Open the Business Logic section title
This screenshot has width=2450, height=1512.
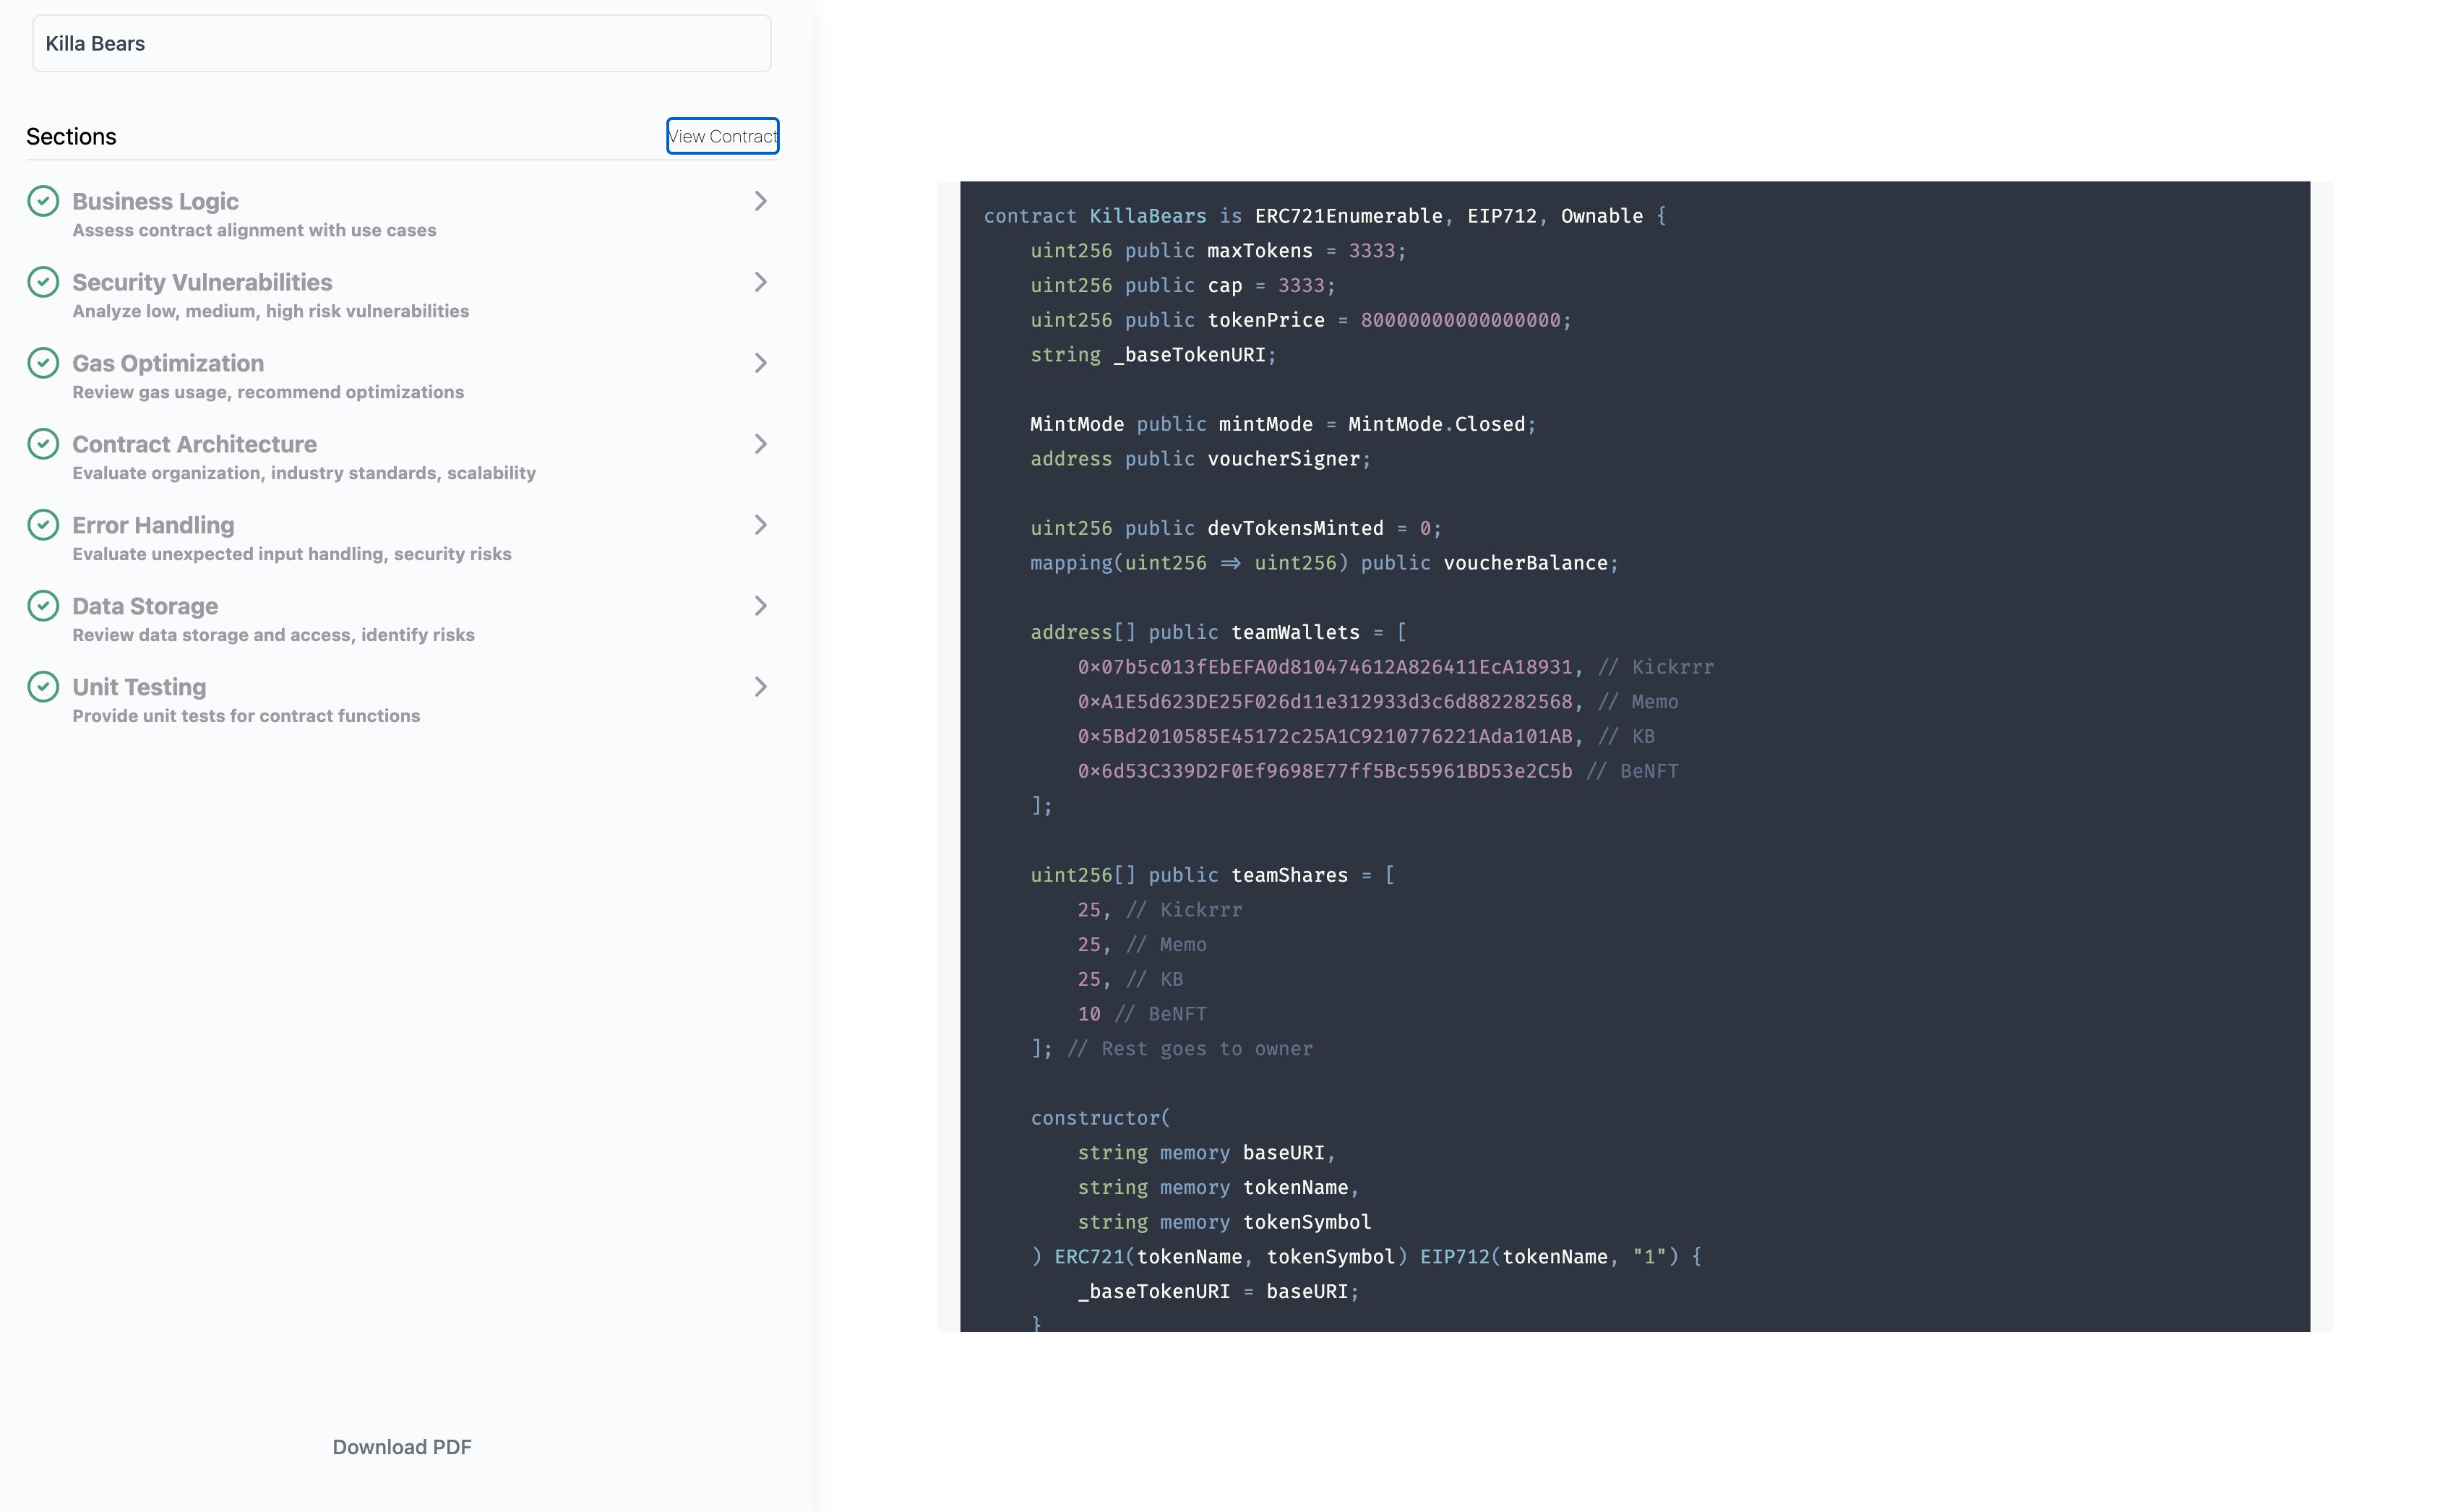point(155,201)
